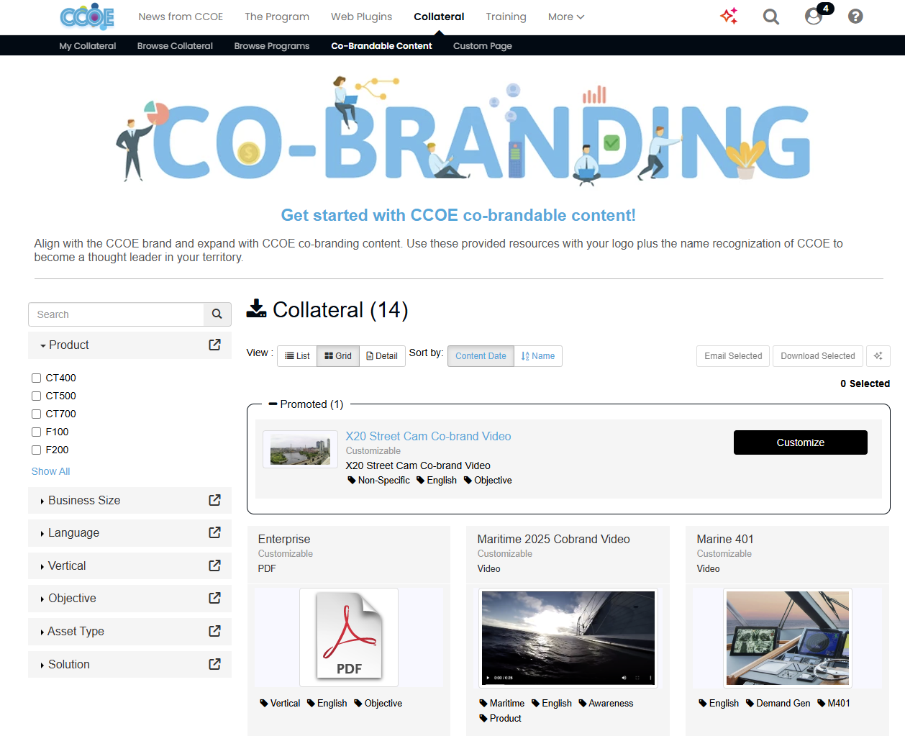The width and height of the screenshot is (905, 736).
Task: Open the Custom Page tab
Action: point(483,46)
